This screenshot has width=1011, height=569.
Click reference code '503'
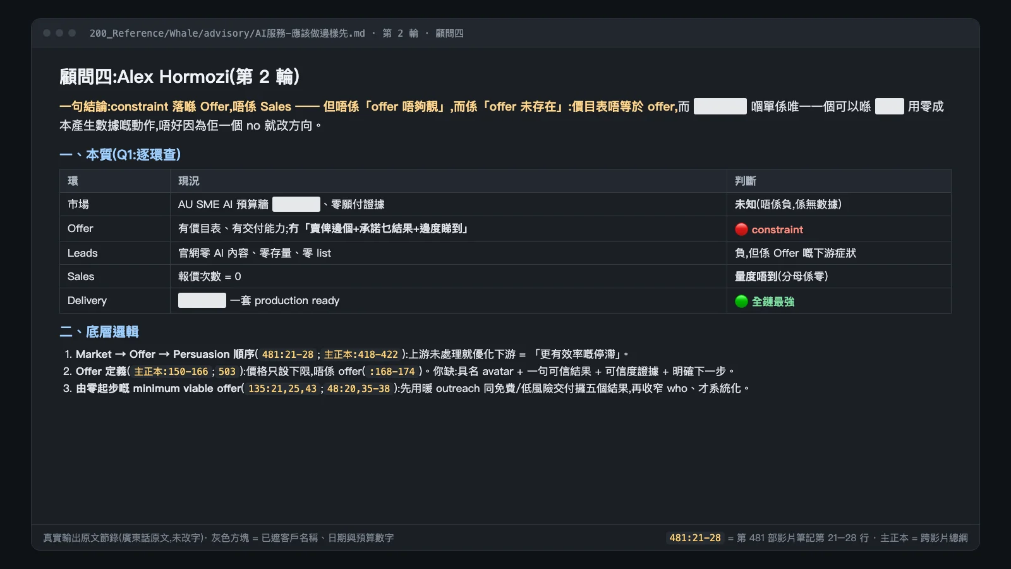pyautogui.click(x=227, y=372)
